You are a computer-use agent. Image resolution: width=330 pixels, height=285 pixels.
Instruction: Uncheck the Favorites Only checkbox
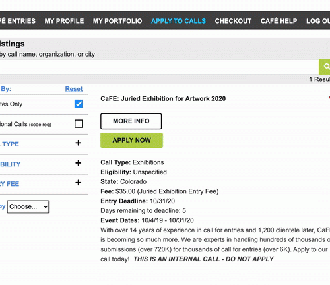79,104
